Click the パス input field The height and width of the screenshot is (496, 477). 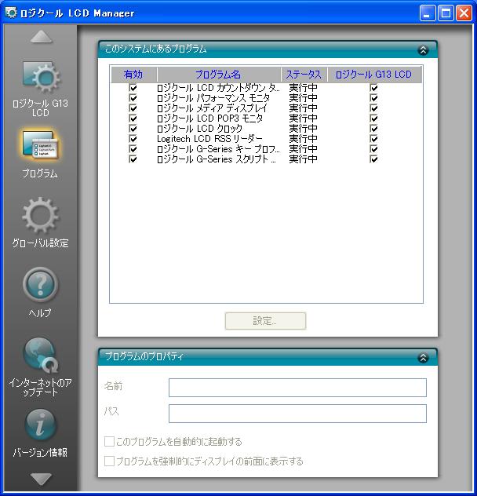297,414
